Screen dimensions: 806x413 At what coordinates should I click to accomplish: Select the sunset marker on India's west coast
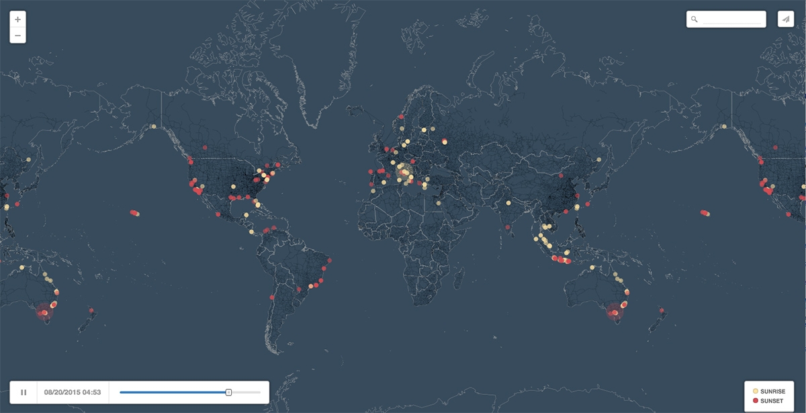click(x=506, y=227)
